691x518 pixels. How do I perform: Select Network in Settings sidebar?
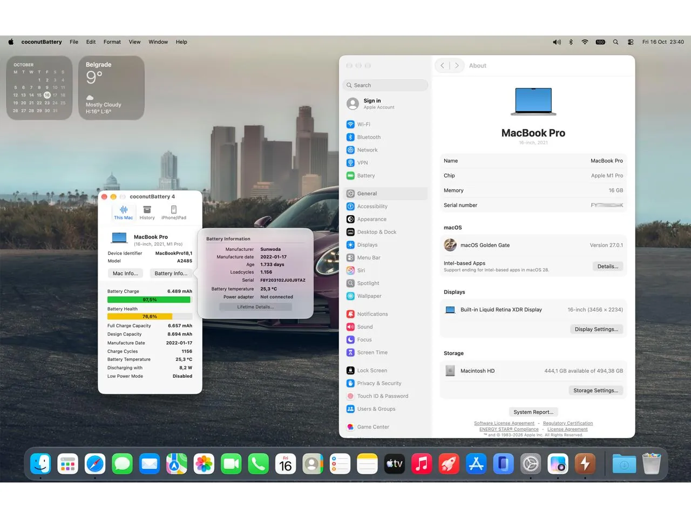click(x=386, y=150)
